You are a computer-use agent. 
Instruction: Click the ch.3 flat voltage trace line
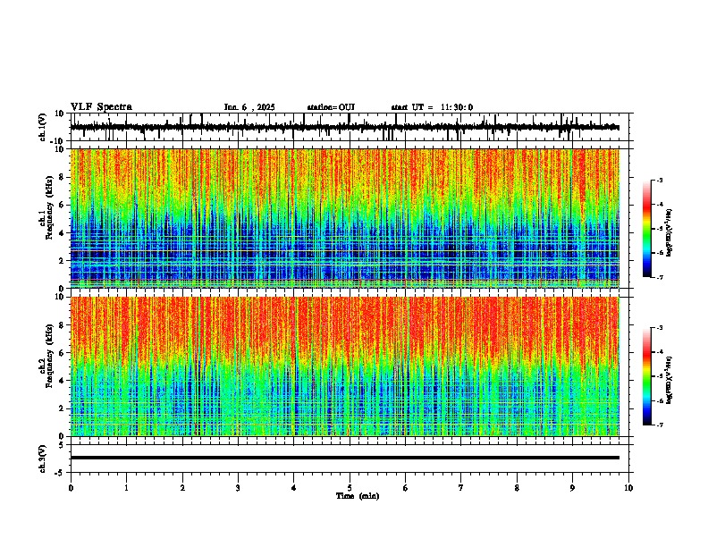(x=345, y=458)
